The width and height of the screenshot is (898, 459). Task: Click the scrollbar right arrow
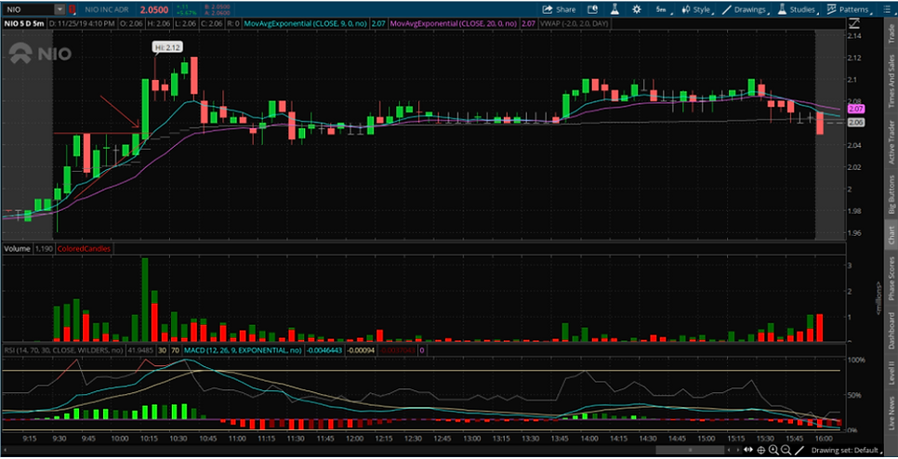pyautogui.click(x=738, y=450)
